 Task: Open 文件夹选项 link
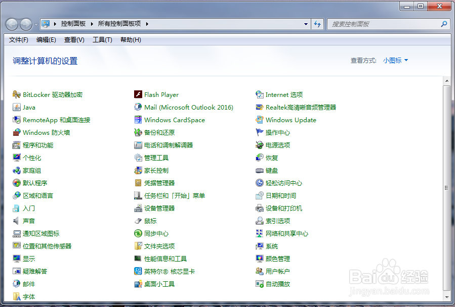(159, 246)
